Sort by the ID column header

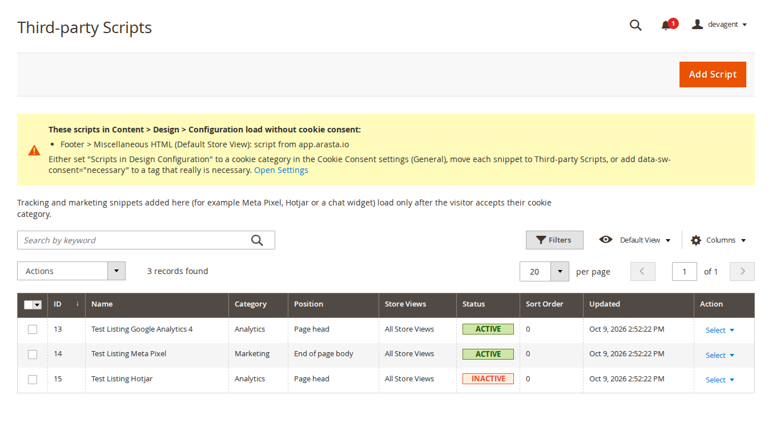66,304
